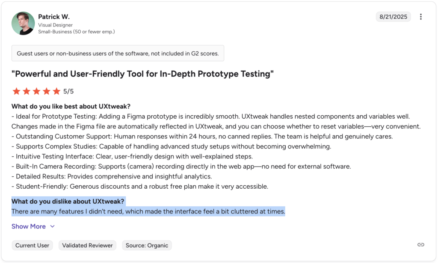The width and height of the screenshot is (438, 263).
Task: Click the first rating star
Action: (x=16, y=91)
